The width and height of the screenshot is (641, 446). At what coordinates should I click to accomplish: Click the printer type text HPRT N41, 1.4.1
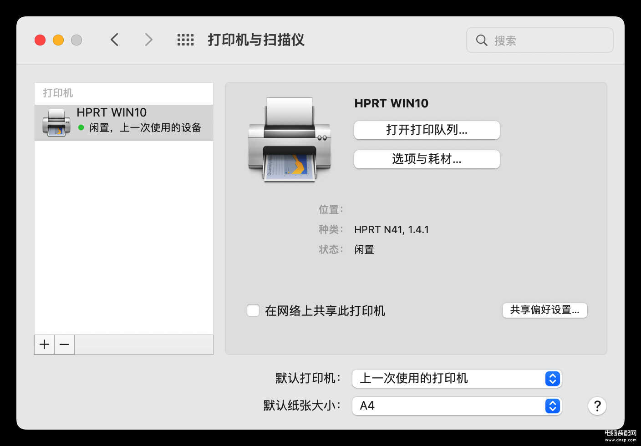[392, 229]
